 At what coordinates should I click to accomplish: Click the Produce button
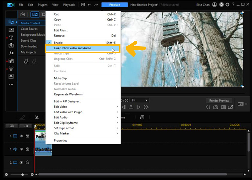tap(114, 5)
